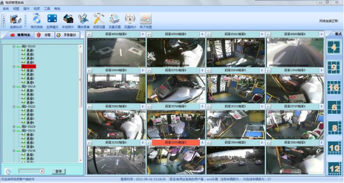Select the red-highlighted vehicle tree node
The width and height of the screenshot is (344, 183).
(29, 66)
